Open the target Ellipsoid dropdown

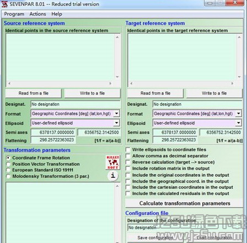[238, 123]
